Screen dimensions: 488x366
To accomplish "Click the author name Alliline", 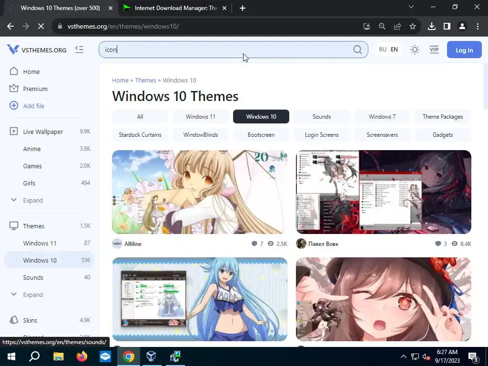I will pyautogui.click(x=133, y=244).
